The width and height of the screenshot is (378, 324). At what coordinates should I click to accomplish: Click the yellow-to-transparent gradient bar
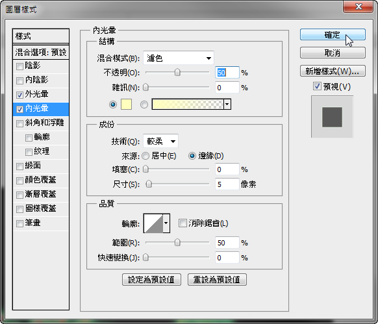coord(188,104)
